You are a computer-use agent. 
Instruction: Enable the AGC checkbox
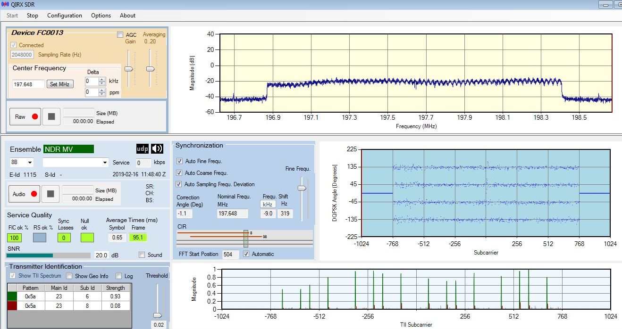click(x=120, y=35)
